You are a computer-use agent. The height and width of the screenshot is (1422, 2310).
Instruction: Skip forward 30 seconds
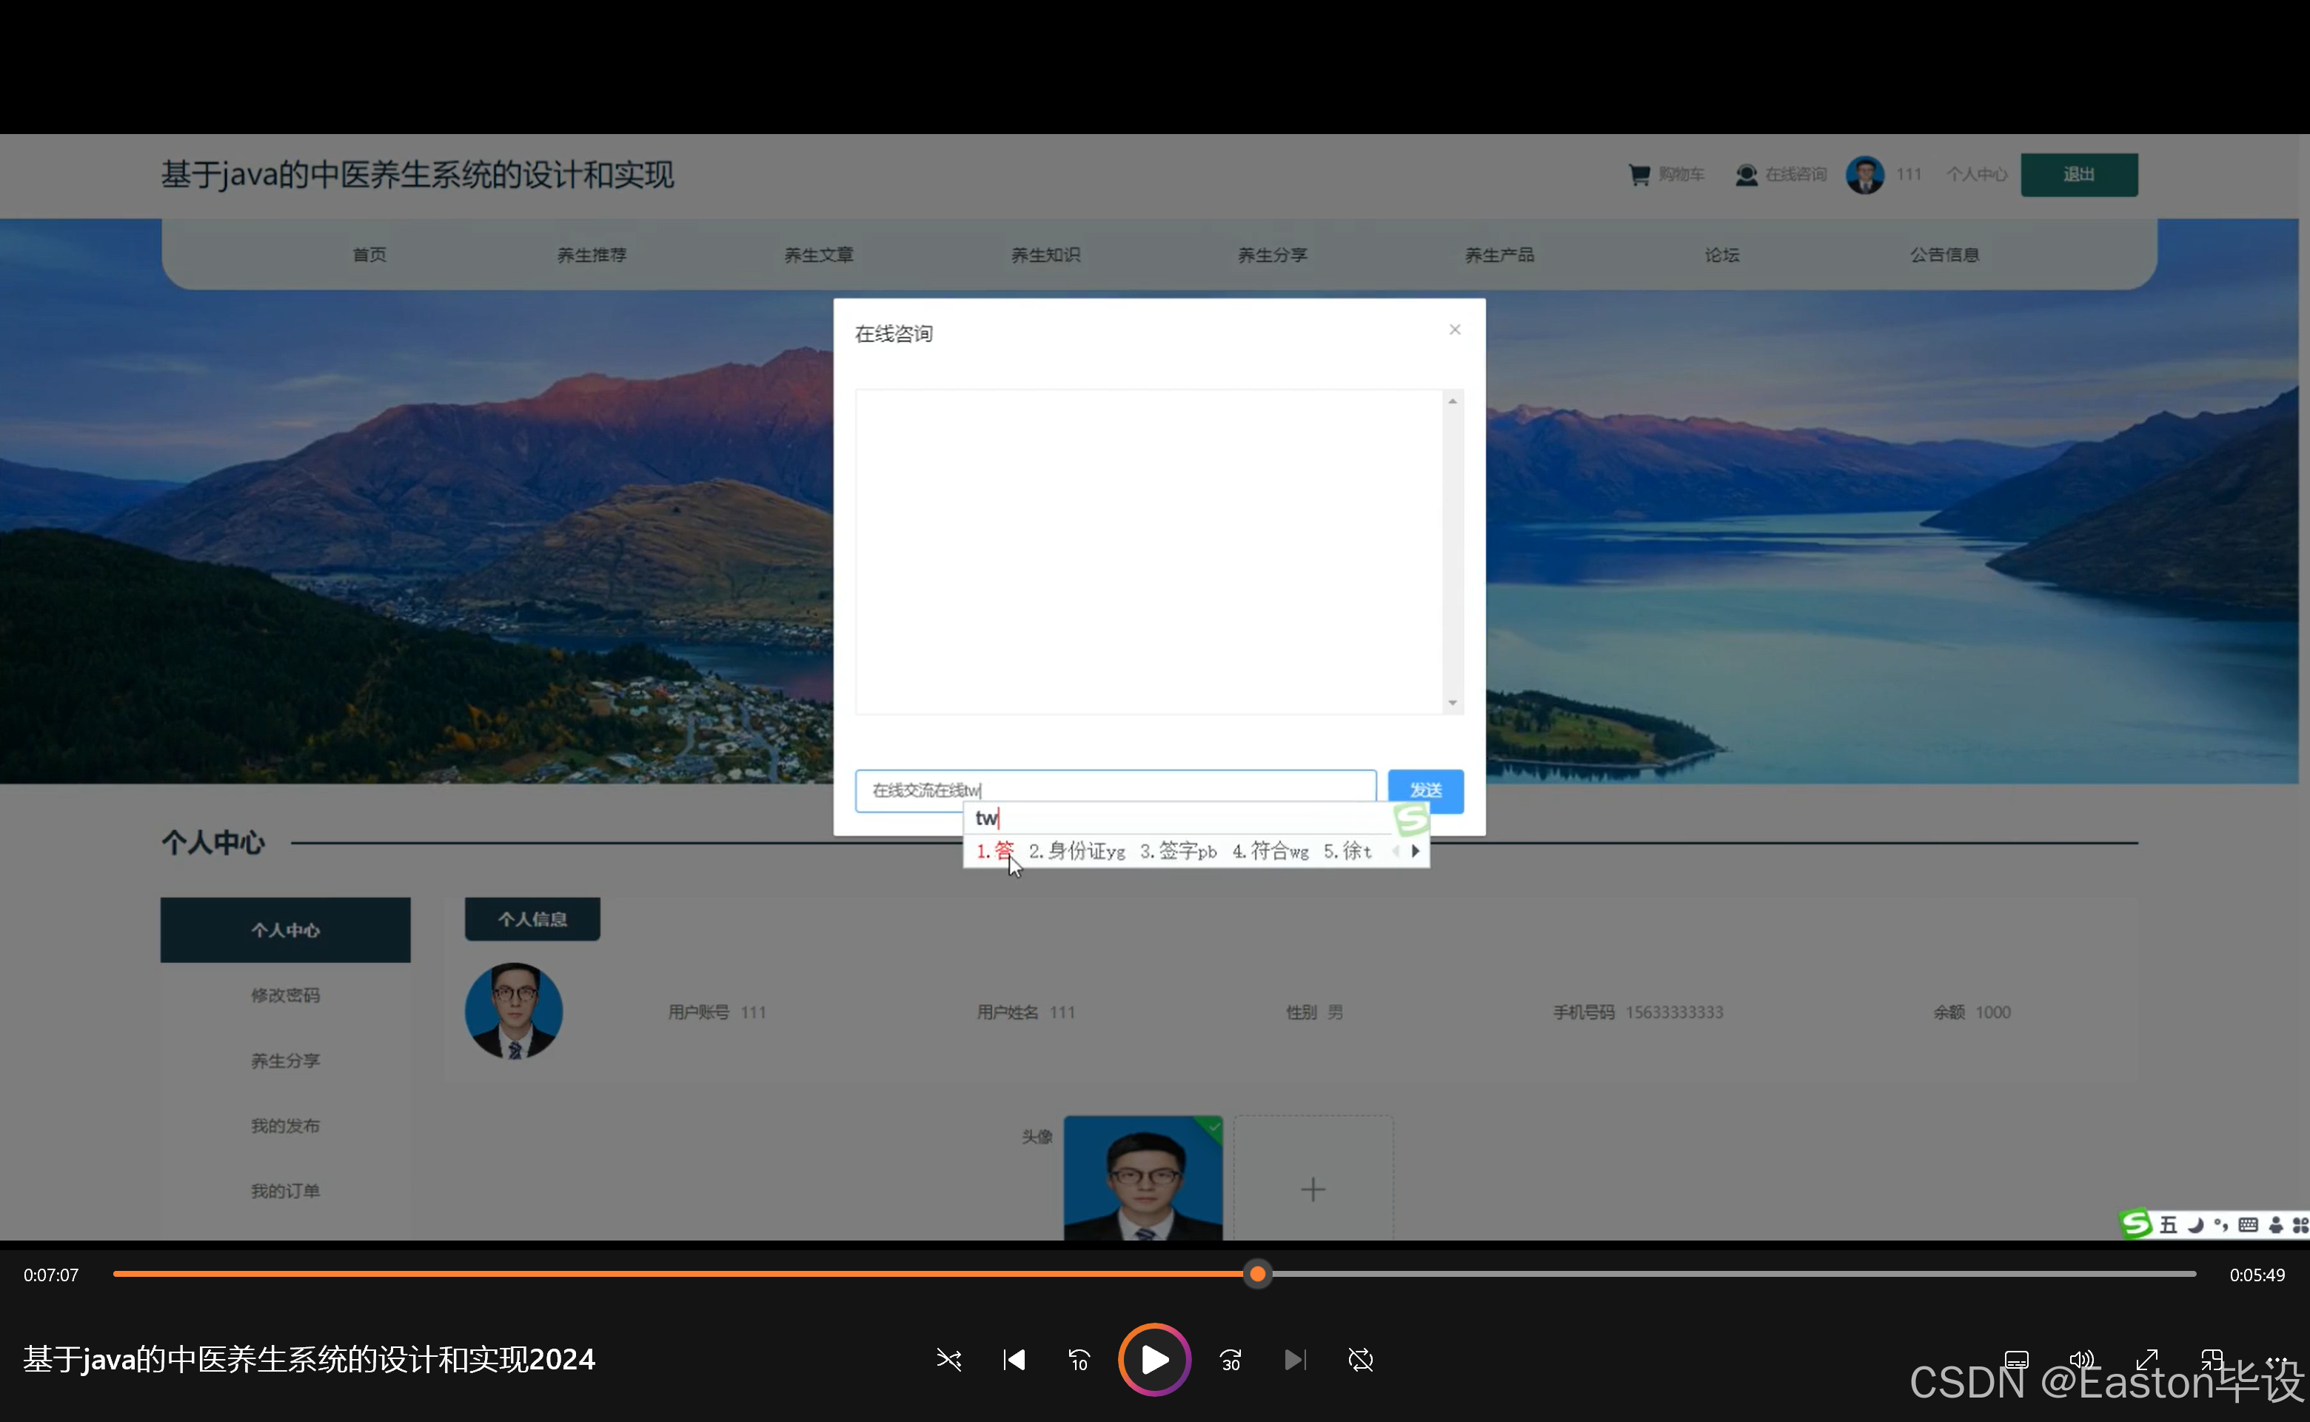point(1231,1360)
